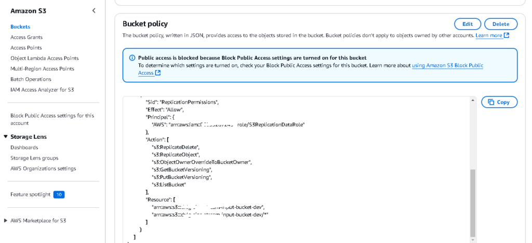
Task: Open Buckets in the sidebar
Action: click(x=20, y=27)
